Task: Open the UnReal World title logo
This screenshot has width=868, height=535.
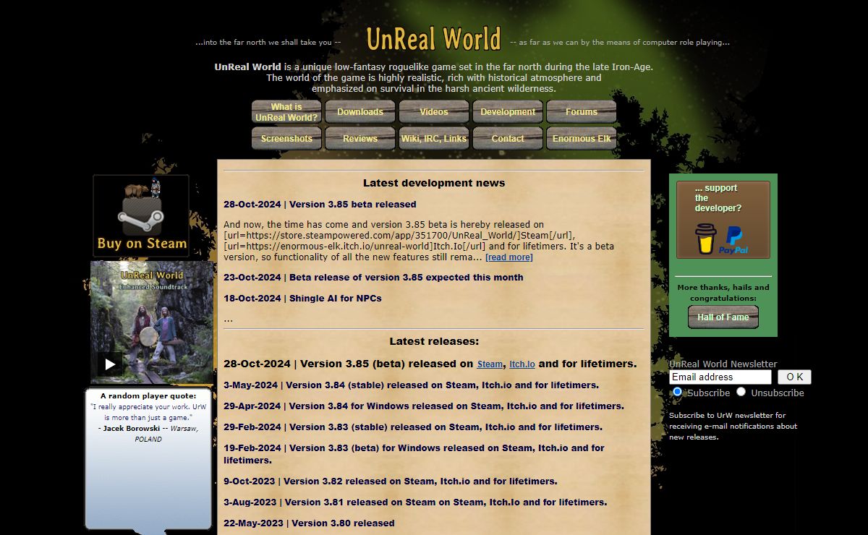Action: click(433, 39)
